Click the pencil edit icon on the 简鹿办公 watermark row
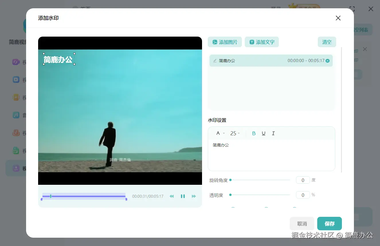 tap(215, 61)
